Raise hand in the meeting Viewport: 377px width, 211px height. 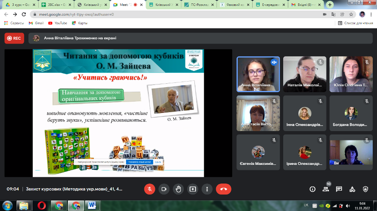pyautogui.click(x=178, y=189)
